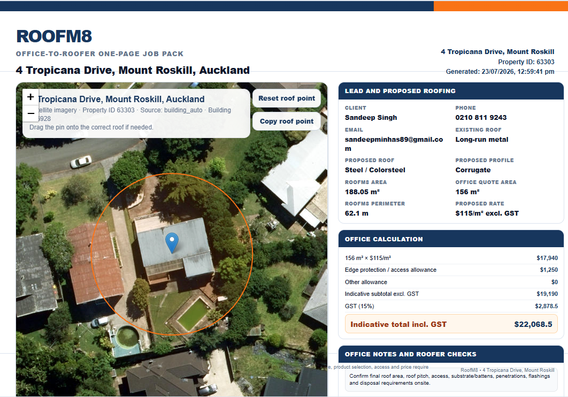Click the 'Lead and Proposed Roofing' panel header
This screenshot has height=397, width=568.
tap(451, 91)
